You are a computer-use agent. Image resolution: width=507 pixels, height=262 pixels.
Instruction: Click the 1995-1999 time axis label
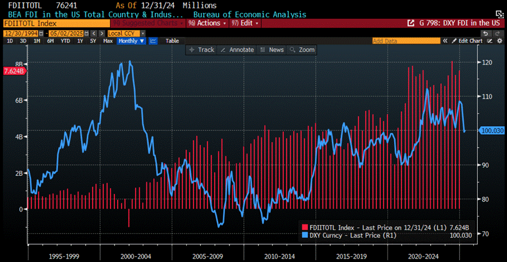pyautogui.click(x=64, y=256)
